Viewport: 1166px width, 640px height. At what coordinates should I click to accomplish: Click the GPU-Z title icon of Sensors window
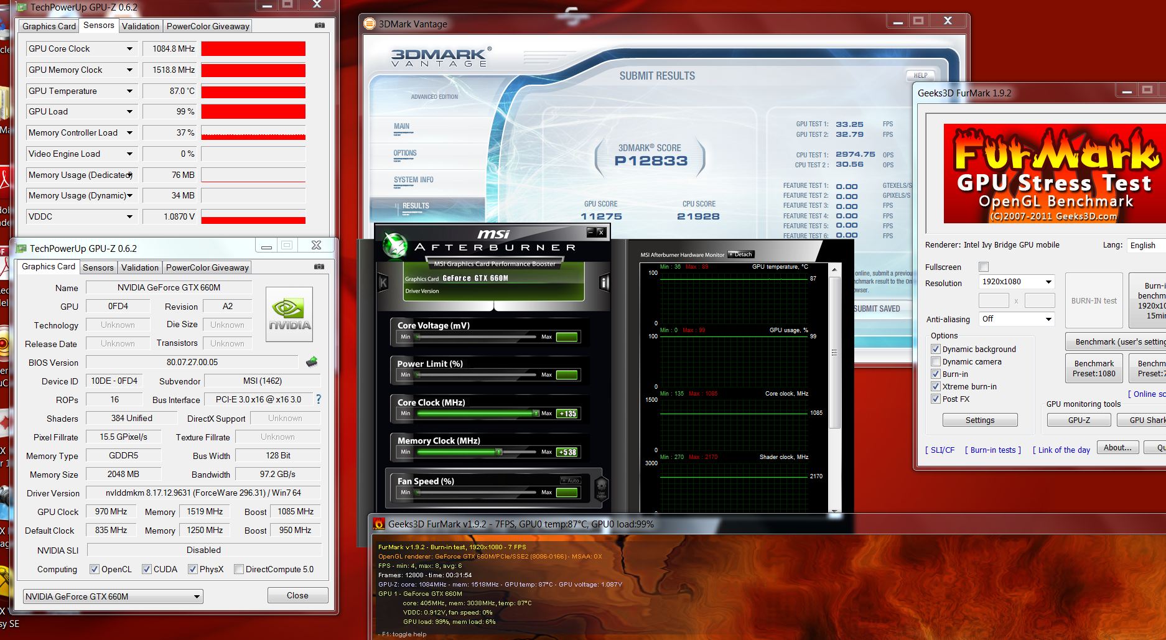(22, 7)
